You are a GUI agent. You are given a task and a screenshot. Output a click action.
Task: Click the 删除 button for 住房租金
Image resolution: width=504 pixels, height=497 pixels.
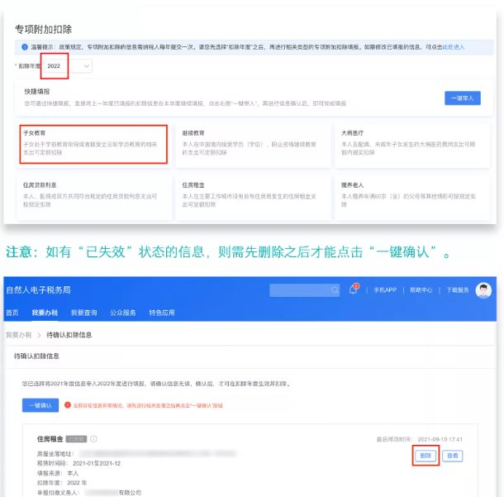(426, 456)
